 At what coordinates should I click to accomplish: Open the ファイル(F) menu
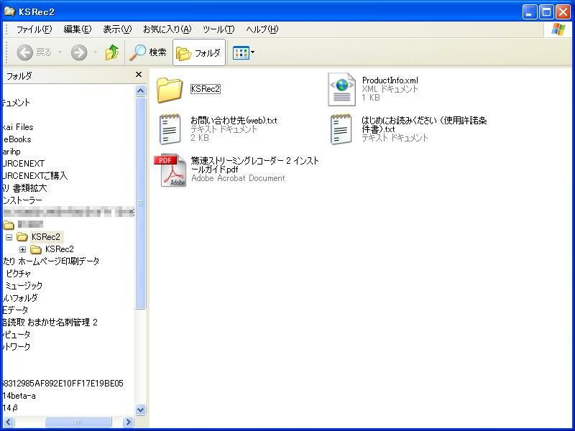click(x=34, y=29)
